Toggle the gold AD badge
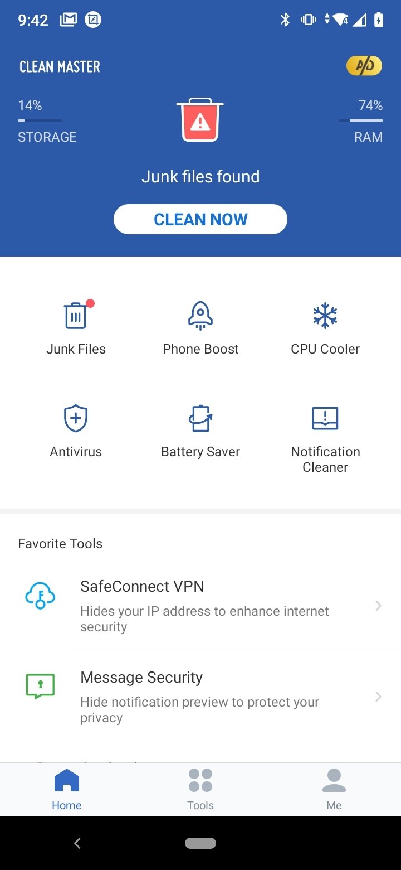The height and width of the screenshot is (870, 401). [364, 66]
